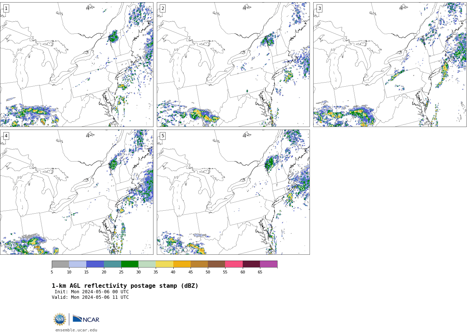470x334 pixels.
Task: Click the teal 20-25 dBZ swatch
Action: tap(112, 264)
